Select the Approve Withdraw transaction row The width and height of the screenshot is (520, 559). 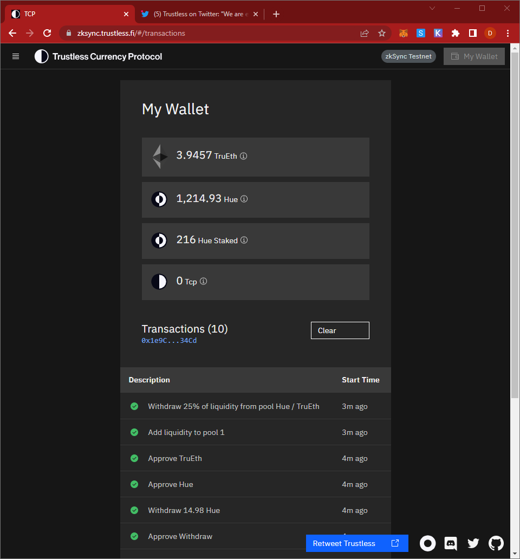click(x=256, y=537)
